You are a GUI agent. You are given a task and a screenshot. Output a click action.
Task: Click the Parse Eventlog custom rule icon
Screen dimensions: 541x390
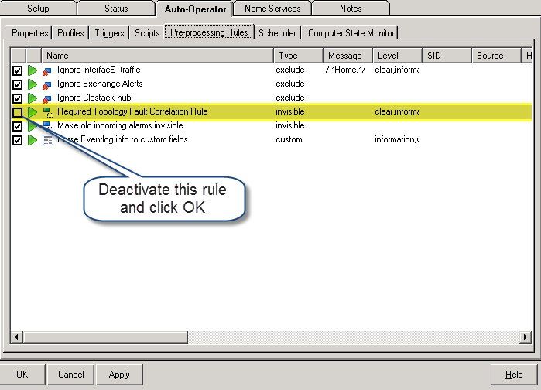coord(48,140)
